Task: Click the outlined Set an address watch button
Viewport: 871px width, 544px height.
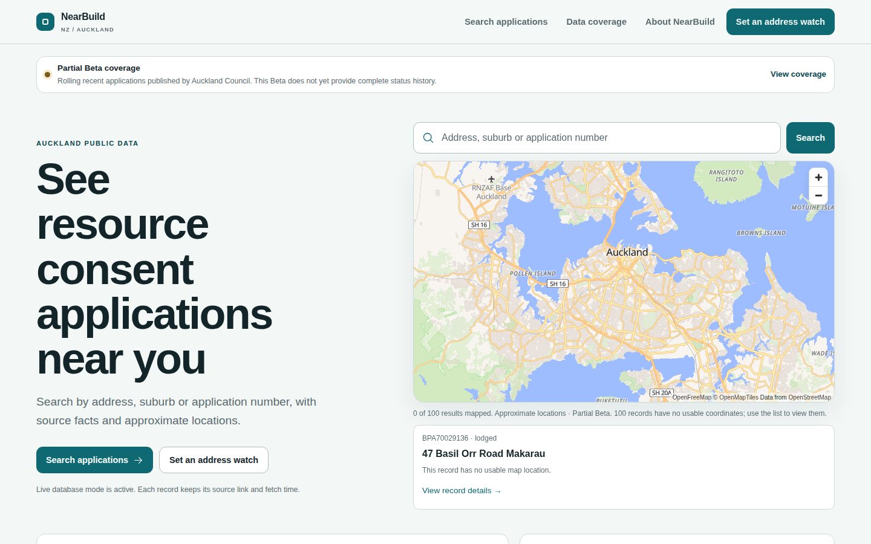Action: pos(214,460)
